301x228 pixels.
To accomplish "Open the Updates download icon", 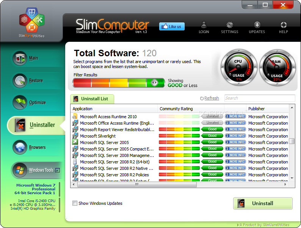I will (257, 28).
